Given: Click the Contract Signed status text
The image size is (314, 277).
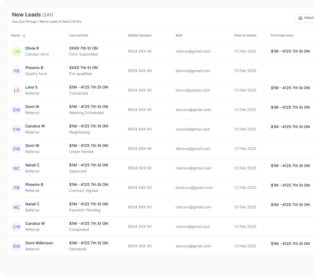Looking at the screenshot, I should click(x=84, y=191).
